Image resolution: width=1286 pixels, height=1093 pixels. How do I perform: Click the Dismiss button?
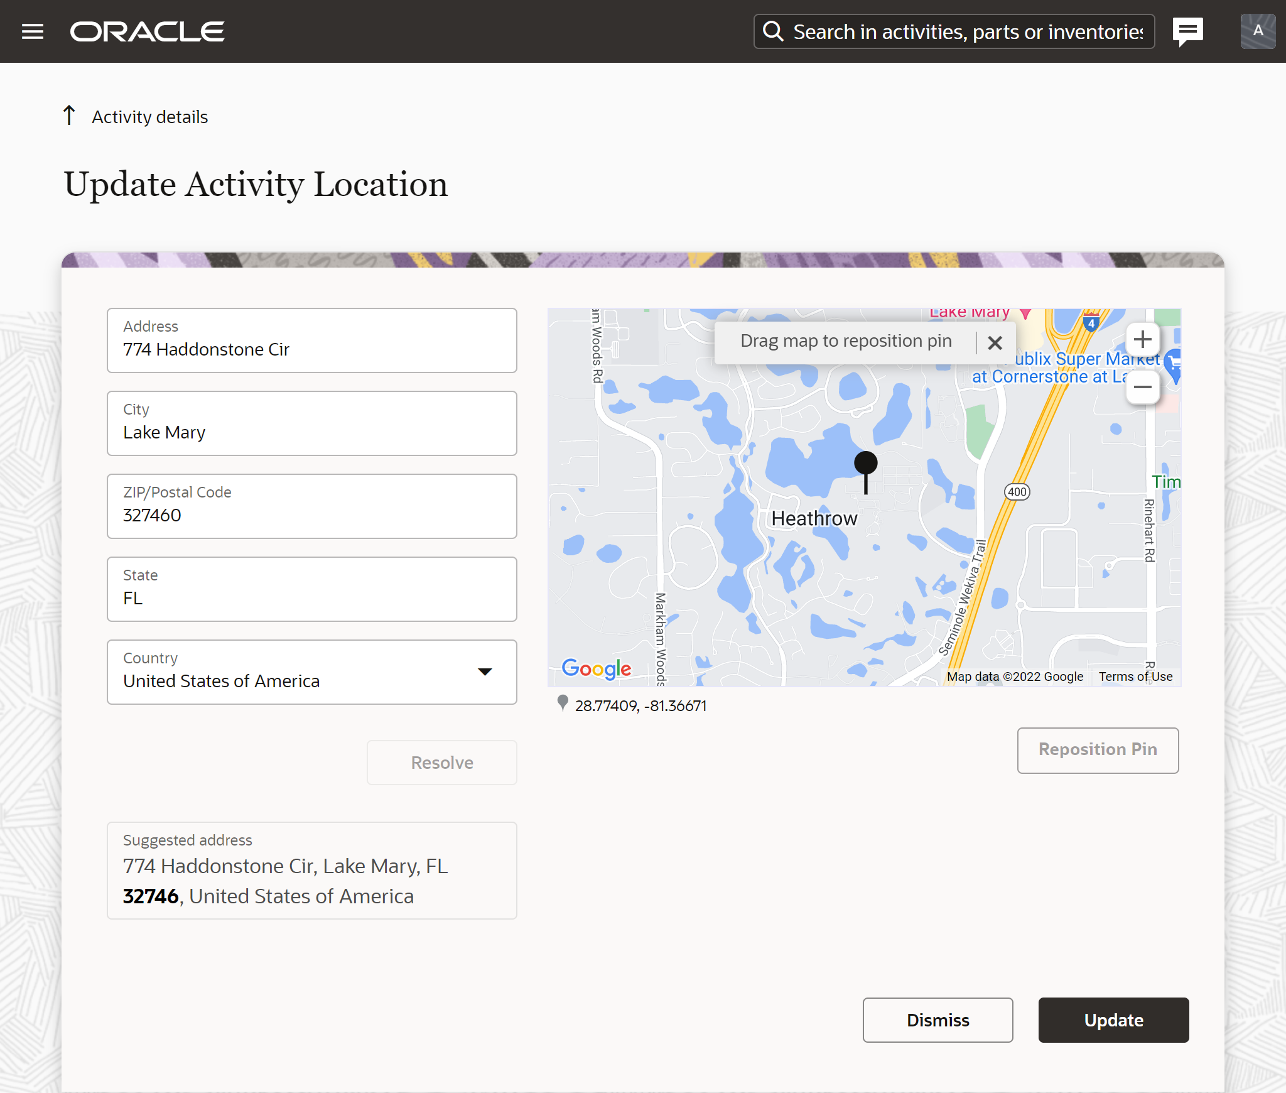click(x=937, y=1020)
